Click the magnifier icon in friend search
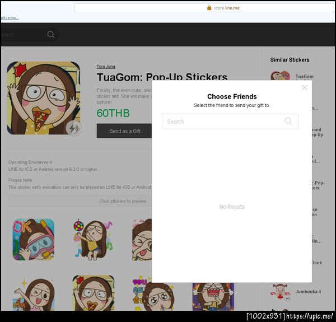The height and width of the screenshot is (322, 336). [288, 122]
